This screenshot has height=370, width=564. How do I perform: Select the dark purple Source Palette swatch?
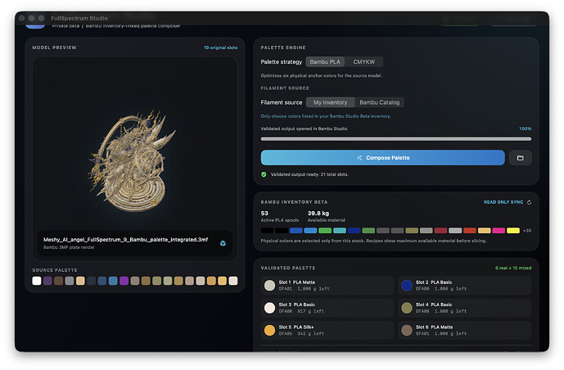tap(47, 281)
